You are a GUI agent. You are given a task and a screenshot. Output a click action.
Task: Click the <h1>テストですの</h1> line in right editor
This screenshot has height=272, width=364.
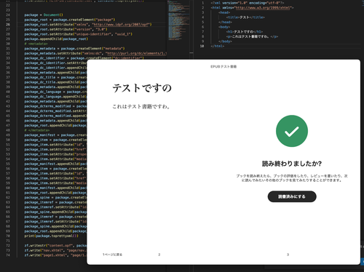(x=245, y=32)
